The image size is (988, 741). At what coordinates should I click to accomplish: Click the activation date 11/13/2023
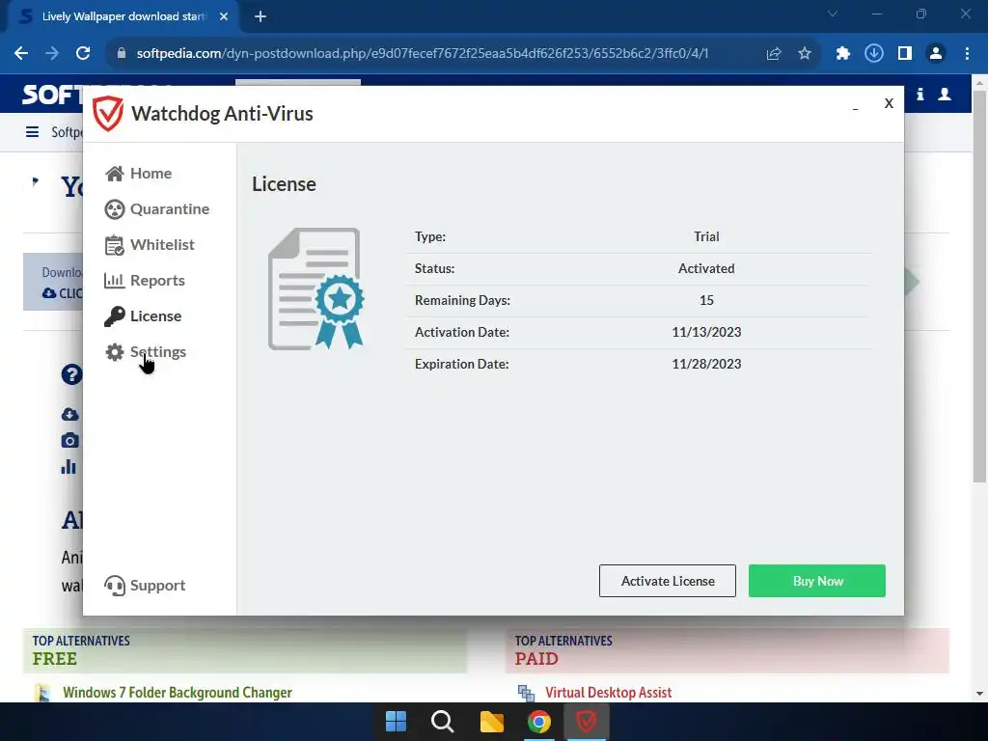(706, 332)
